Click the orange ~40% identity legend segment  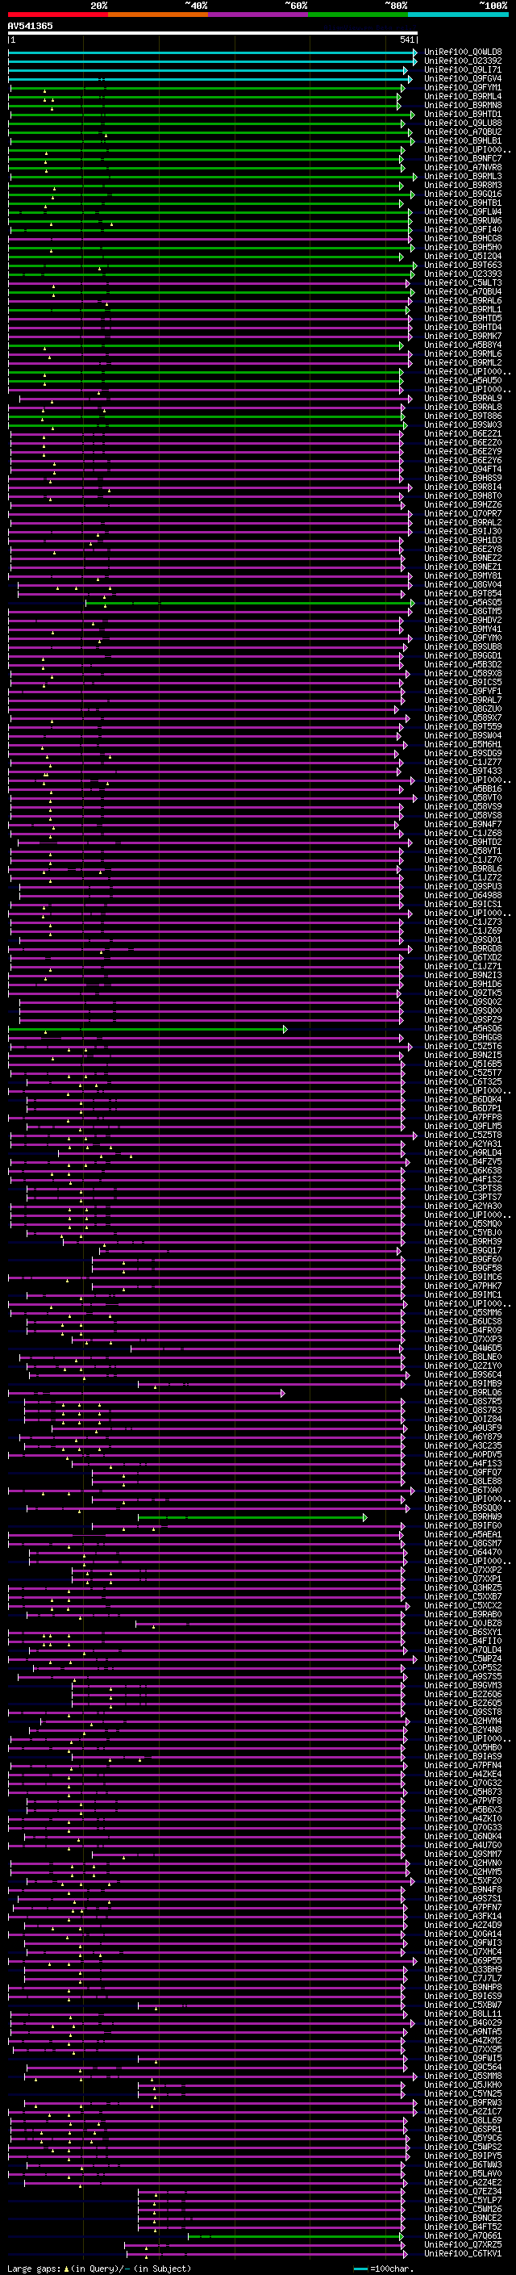[x=158, y=15]
